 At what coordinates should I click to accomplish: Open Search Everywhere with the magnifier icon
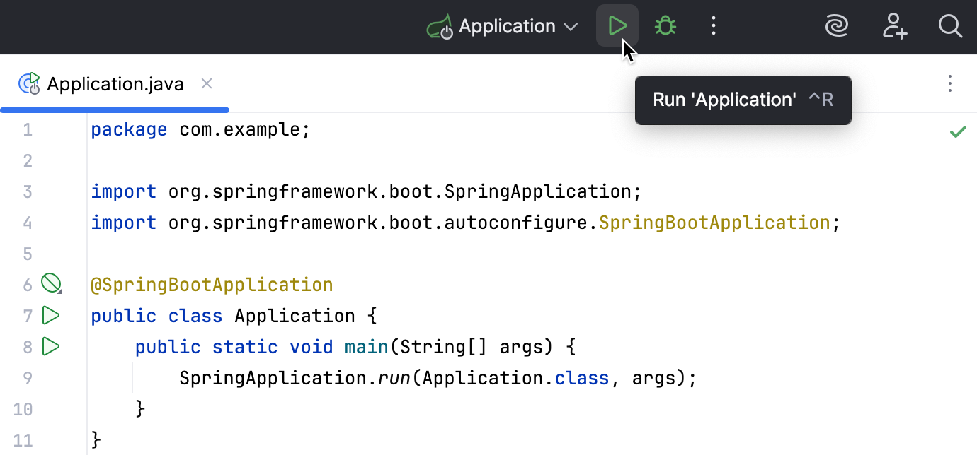coord(949,27)
